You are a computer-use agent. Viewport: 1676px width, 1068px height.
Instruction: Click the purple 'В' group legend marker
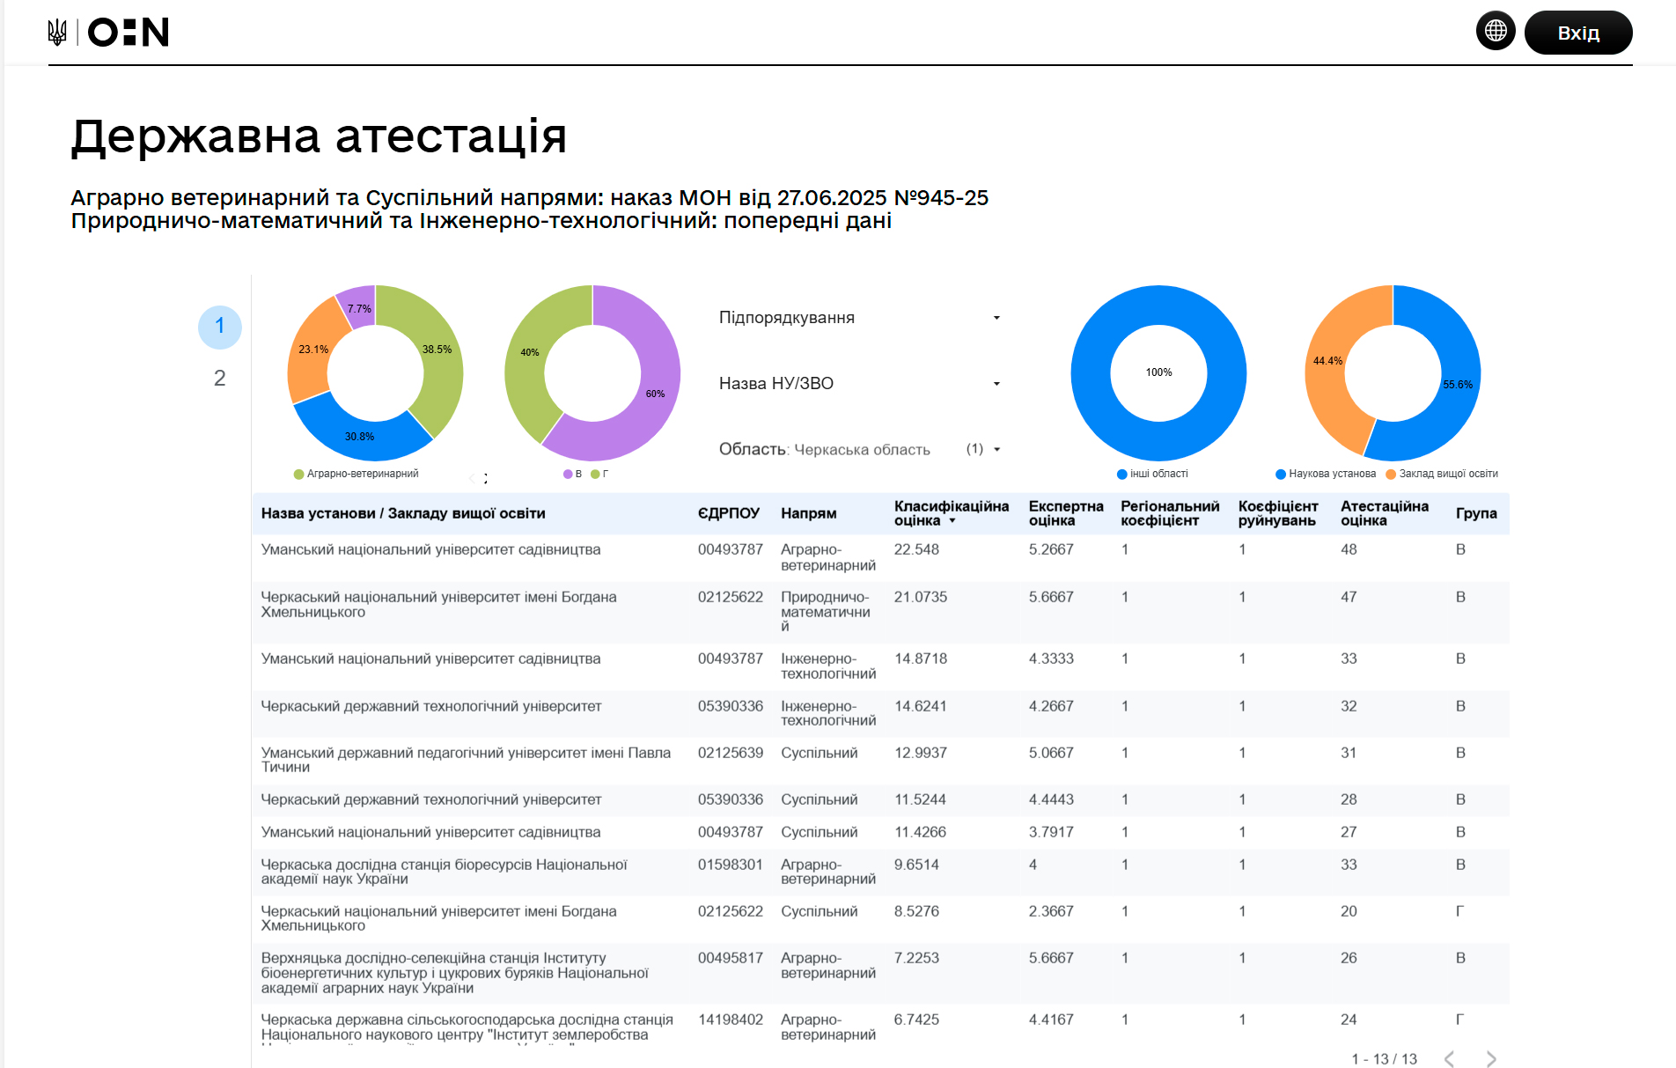click(x=568, y=475)
